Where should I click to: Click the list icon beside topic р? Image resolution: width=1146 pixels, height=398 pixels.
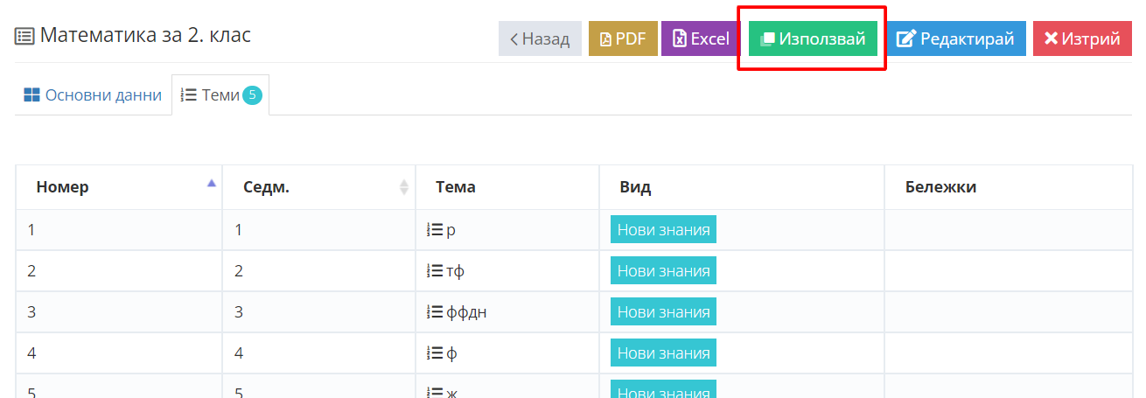coord(435,230)
